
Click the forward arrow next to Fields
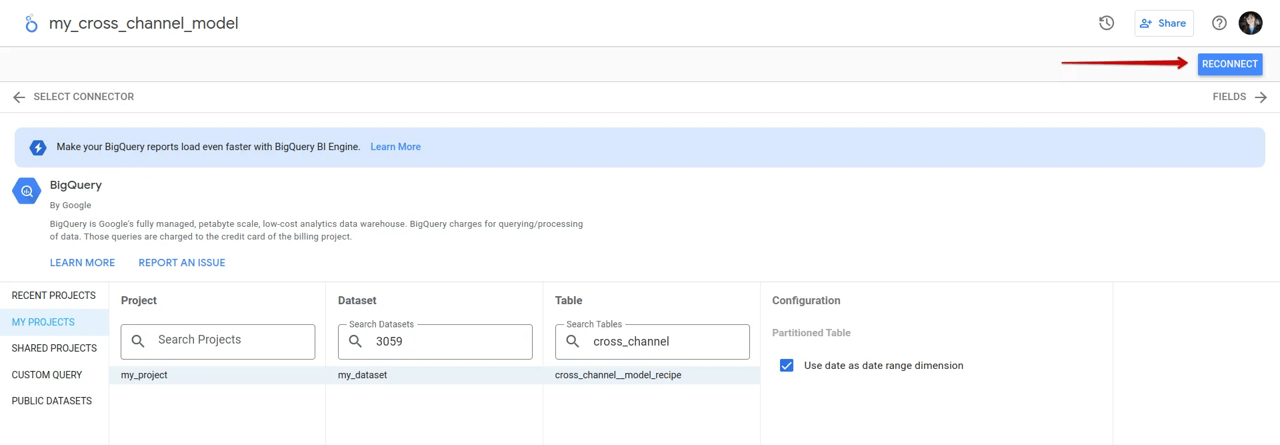(x=1261, y=97)
